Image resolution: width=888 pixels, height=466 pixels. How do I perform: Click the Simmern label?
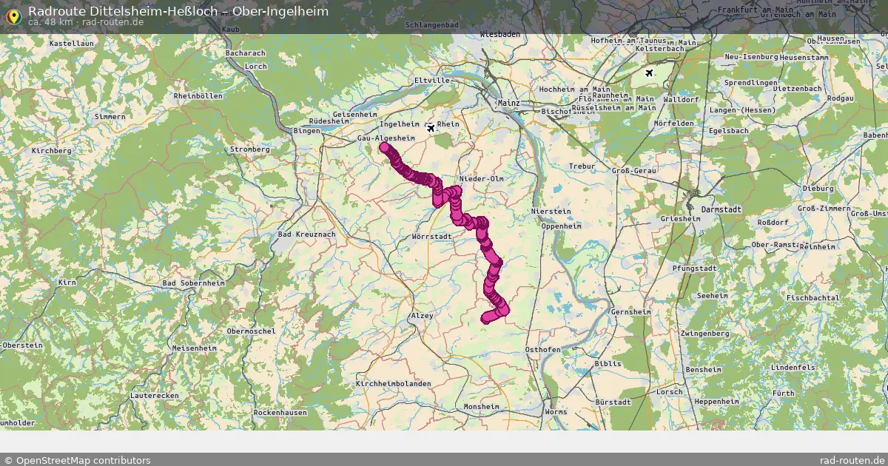point(110,117)
